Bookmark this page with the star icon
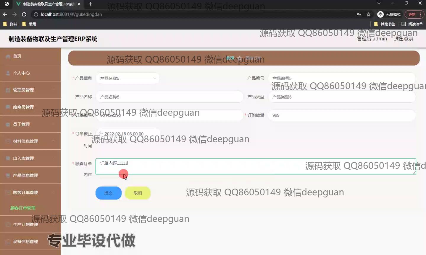This screenshot has height=255, width=426. [368, 14]
